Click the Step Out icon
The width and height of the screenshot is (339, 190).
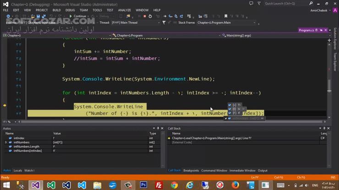pos(181,16)
